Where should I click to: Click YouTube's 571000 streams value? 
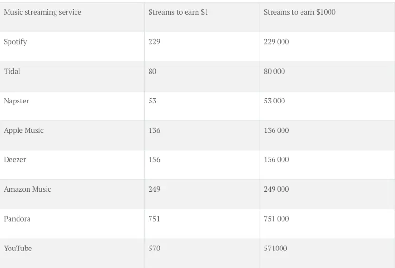[x=275, y=248]
